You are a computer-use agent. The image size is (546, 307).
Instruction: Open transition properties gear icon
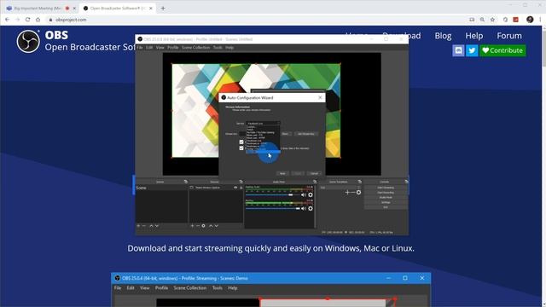click(x=358, y=193)
